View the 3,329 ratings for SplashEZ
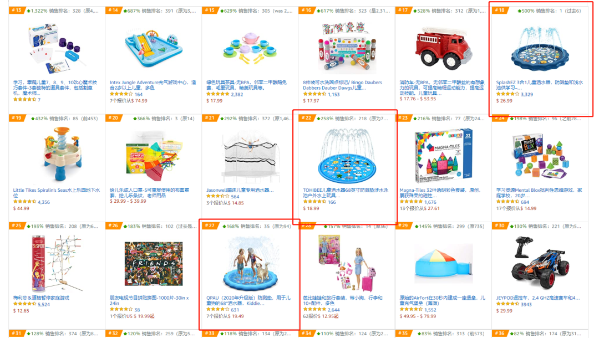Viewport: 599px width, 338px height. (x=527, y=94)
